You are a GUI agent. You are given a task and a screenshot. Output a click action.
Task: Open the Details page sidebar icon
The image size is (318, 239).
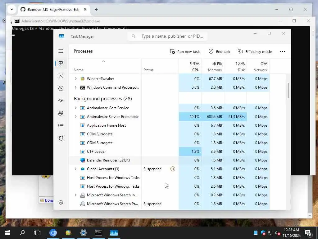pos(61,126)
